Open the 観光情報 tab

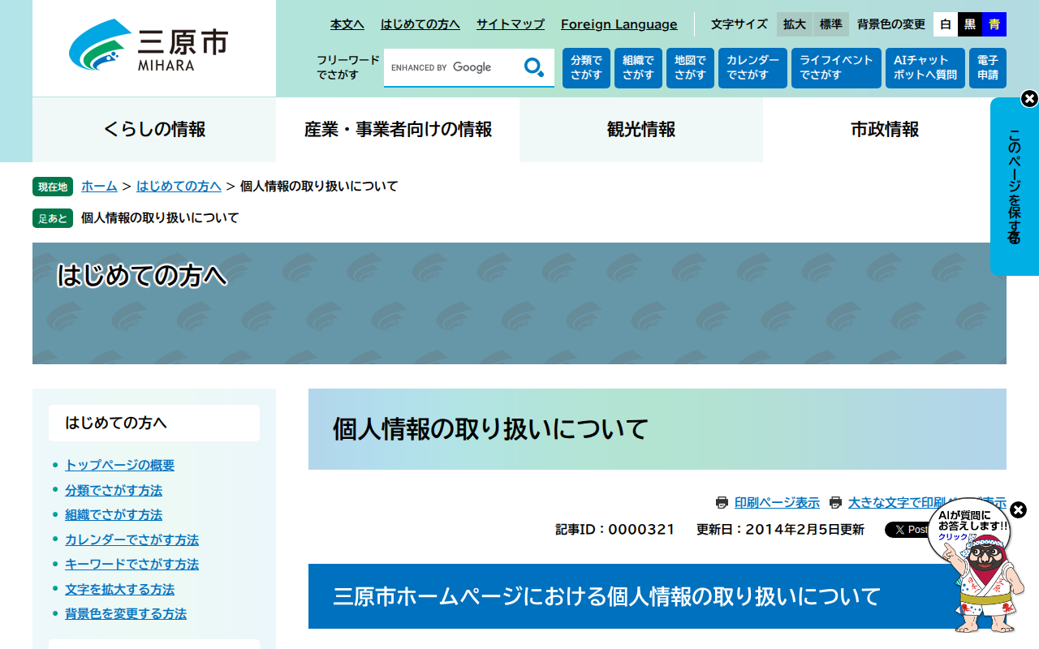pyautogui.click(x=641, y=130)
